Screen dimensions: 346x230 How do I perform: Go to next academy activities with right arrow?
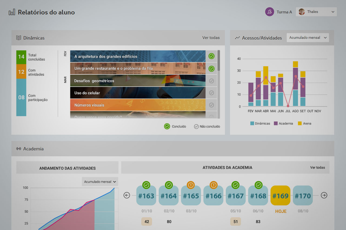coord(324,195)
